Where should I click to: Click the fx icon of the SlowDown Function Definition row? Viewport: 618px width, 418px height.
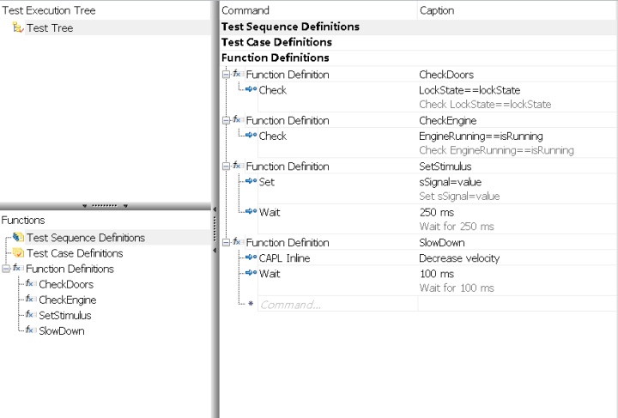click(x=238, y=242)
